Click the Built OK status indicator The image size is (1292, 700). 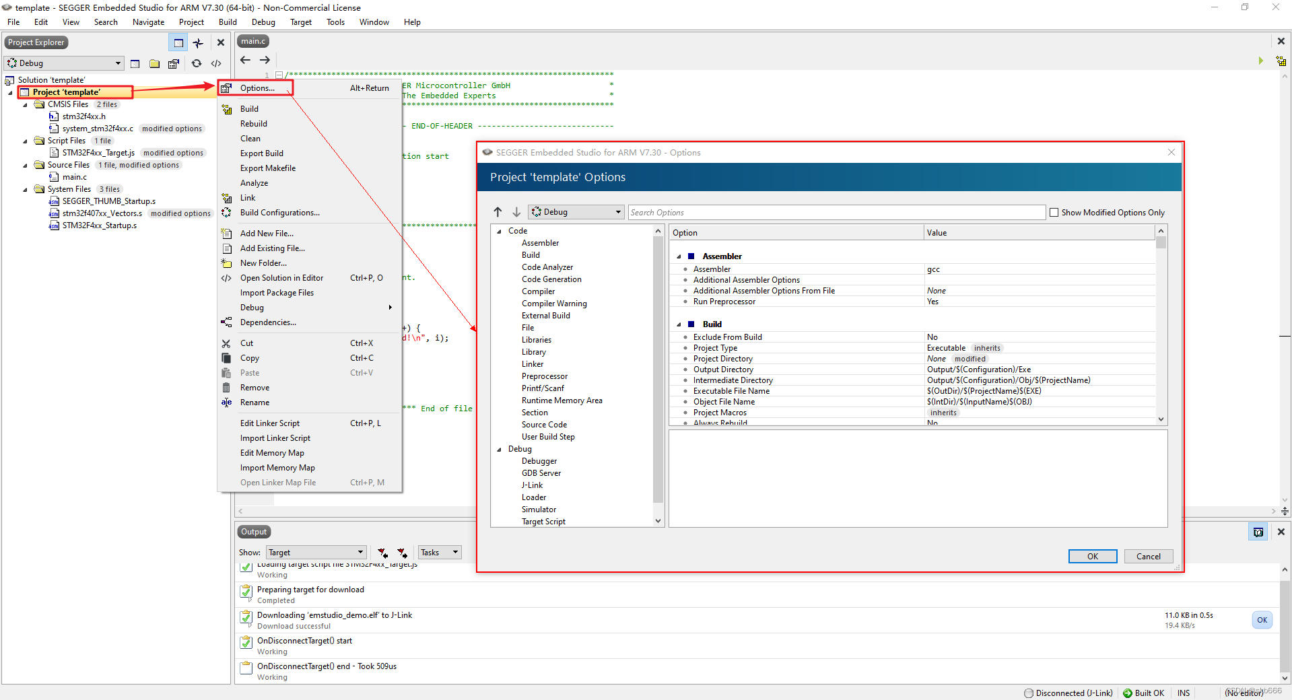click(x=1128, y=693)
